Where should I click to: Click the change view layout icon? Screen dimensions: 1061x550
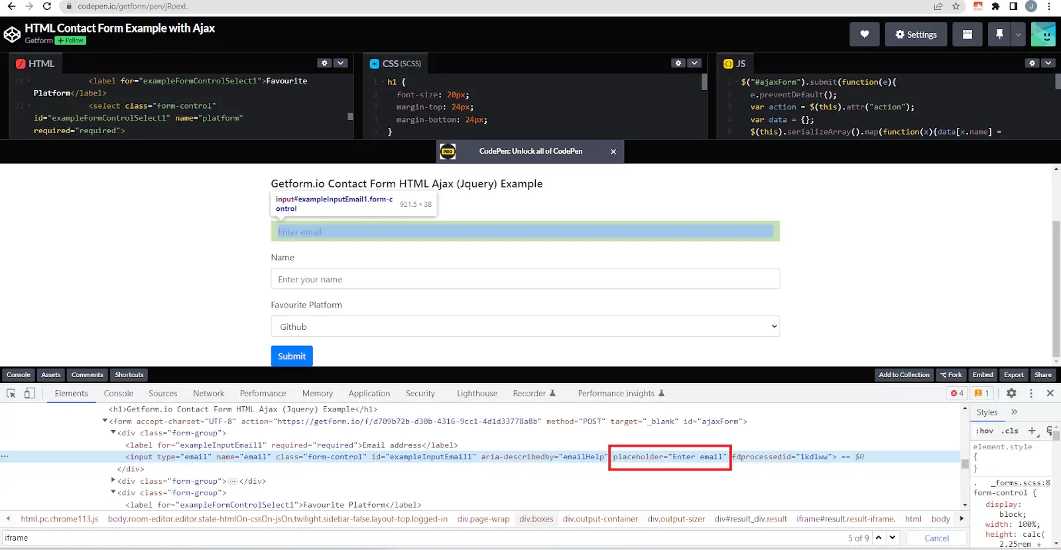point(967,34)
